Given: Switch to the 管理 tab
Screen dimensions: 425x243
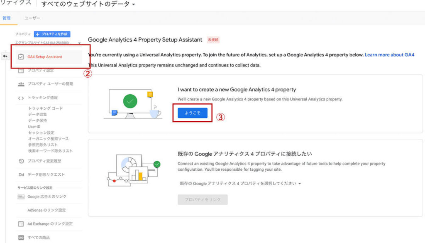Looking at the screenshot, I should tap(7, 18).
